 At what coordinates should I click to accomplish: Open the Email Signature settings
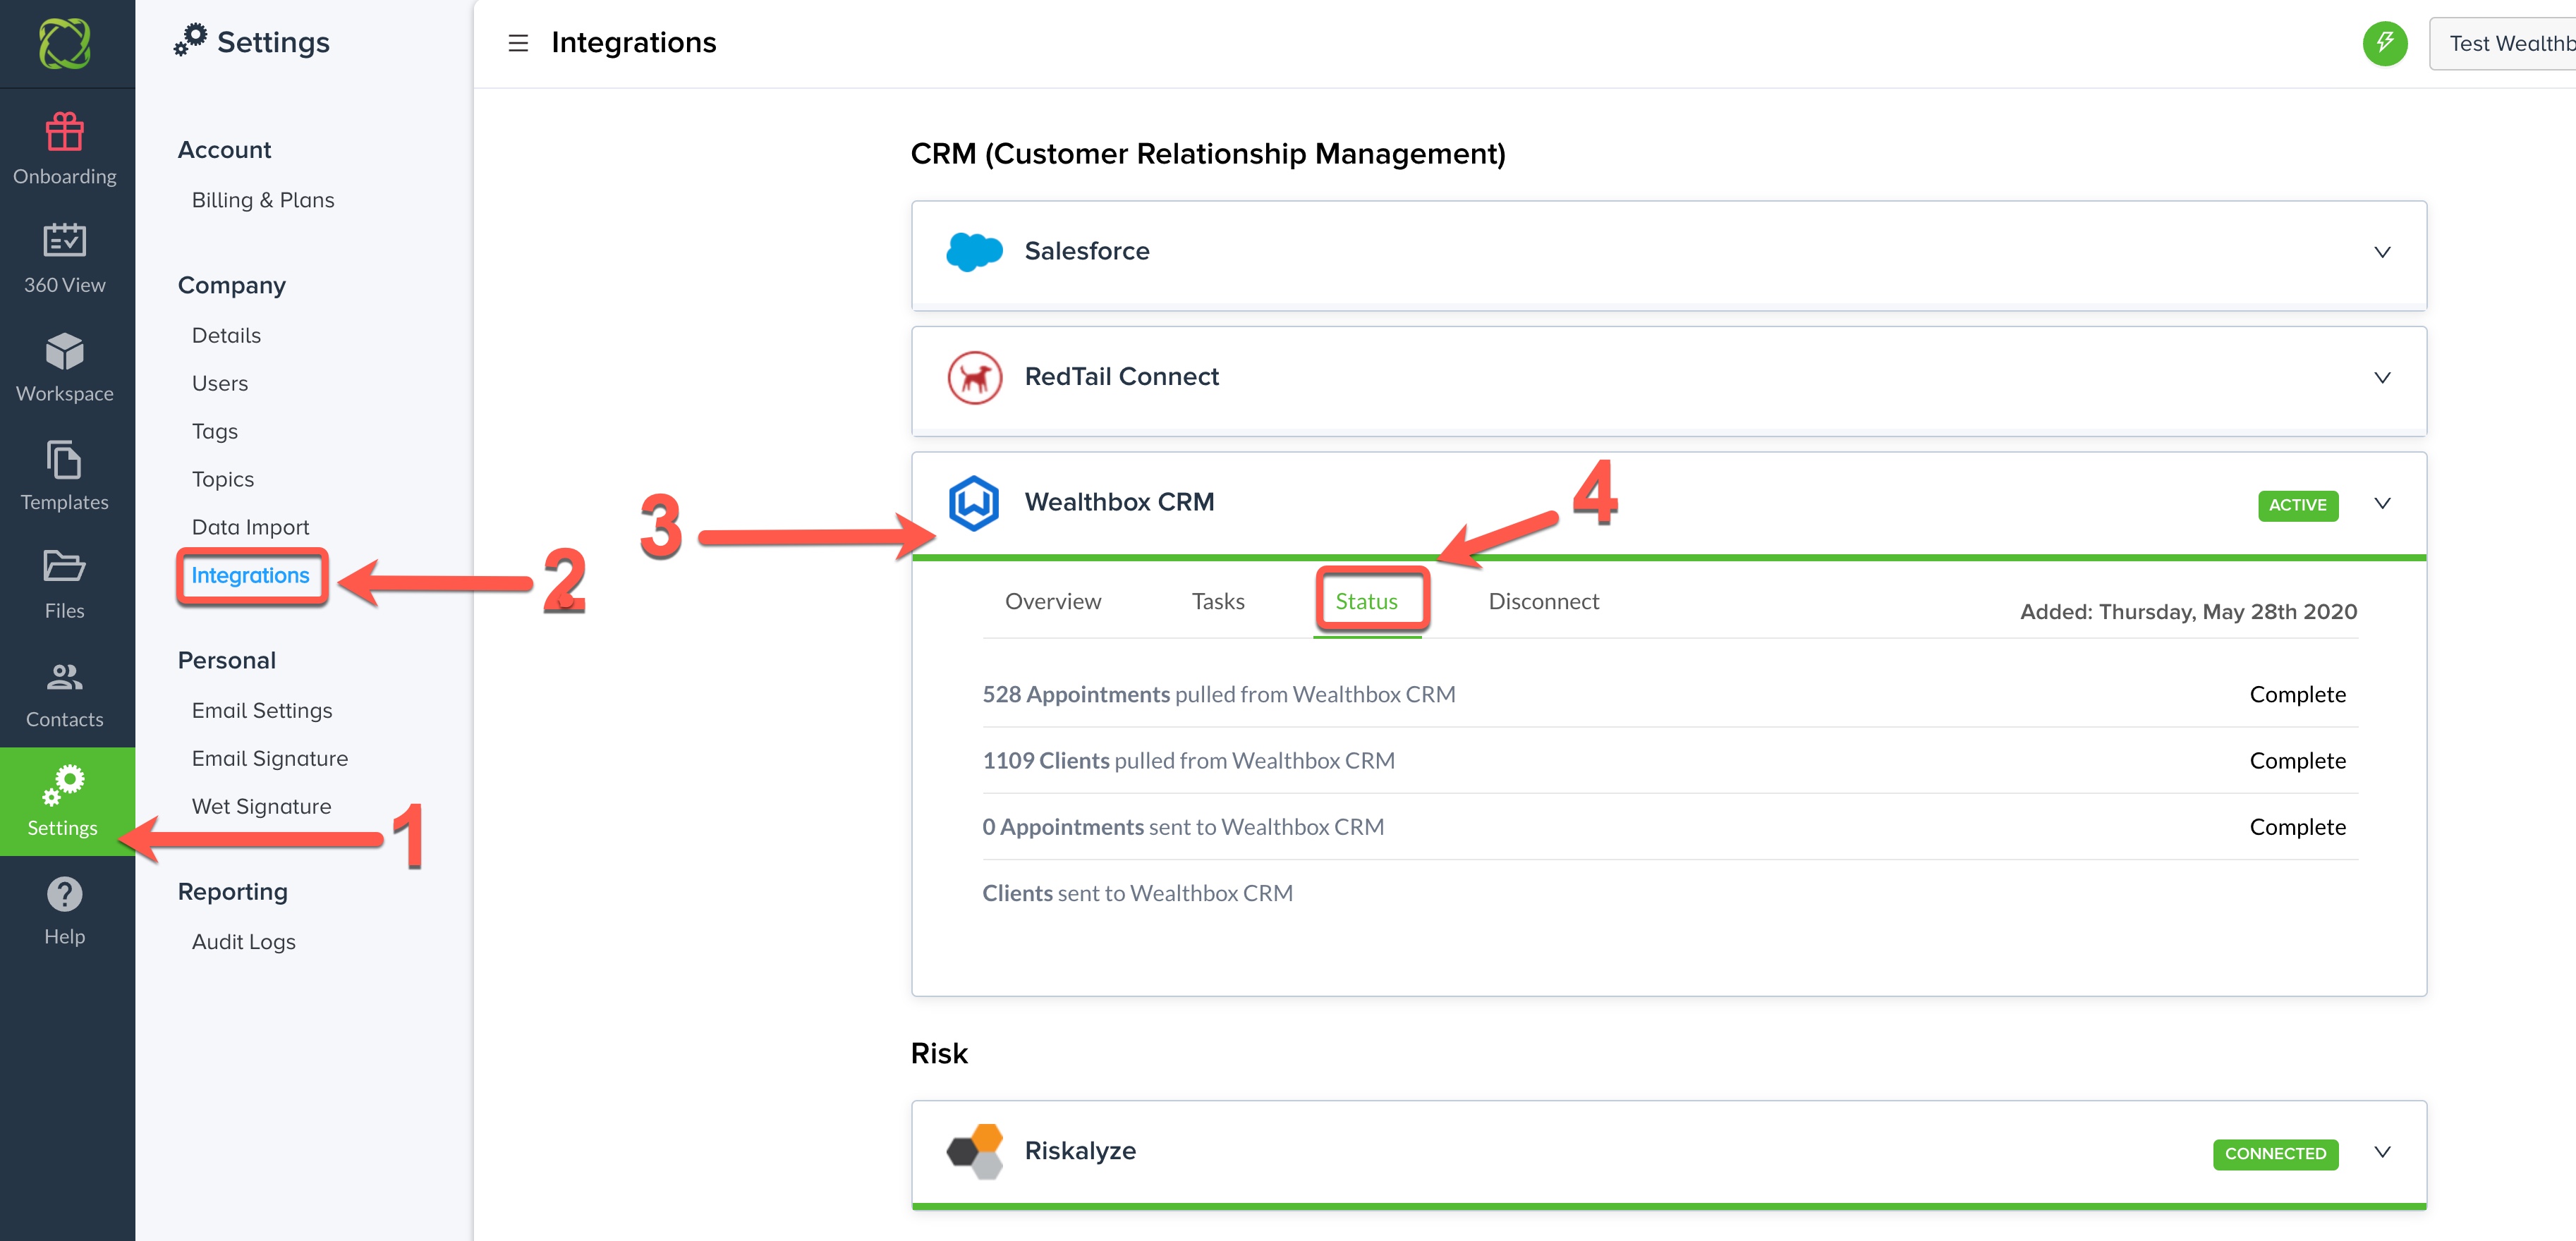pyautogui.click(x=269, y=758)
